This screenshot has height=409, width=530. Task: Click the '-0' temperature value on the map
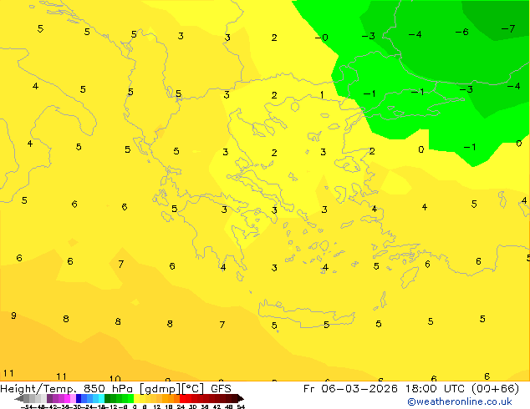[322, 37]
